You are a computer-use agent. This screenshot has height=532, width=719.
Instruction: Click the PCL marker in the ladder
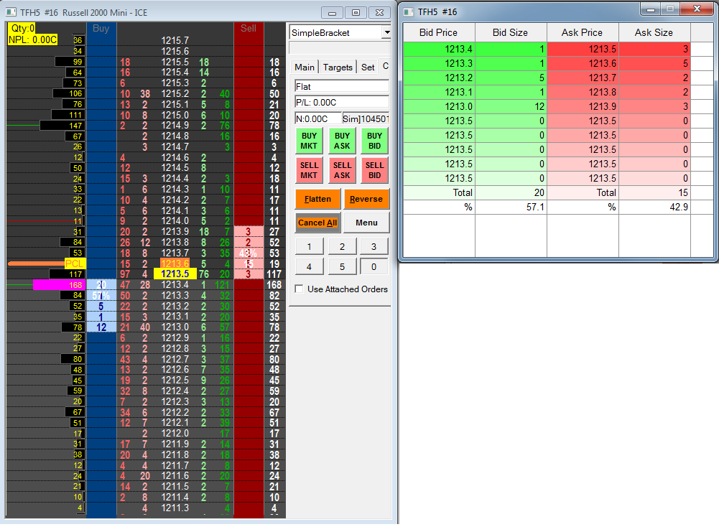point(74,263)
